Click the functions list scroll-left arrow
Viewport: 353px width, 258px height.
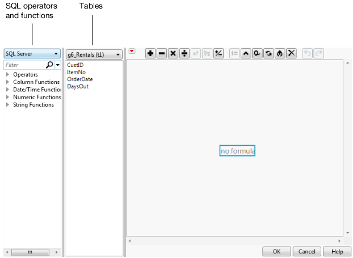point(7,252)
